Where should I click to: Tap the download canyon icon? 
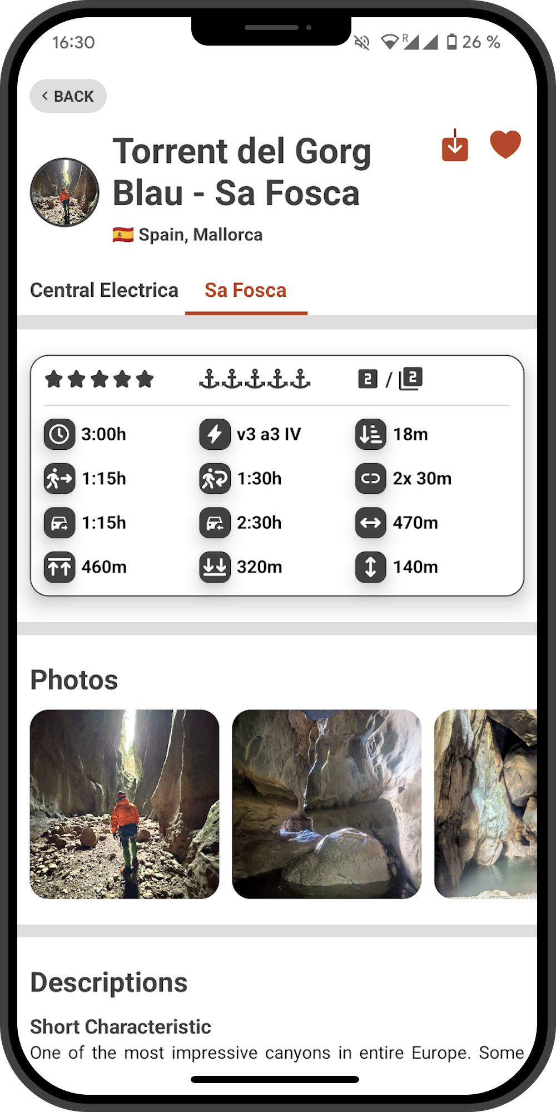[x=455, y=146]
